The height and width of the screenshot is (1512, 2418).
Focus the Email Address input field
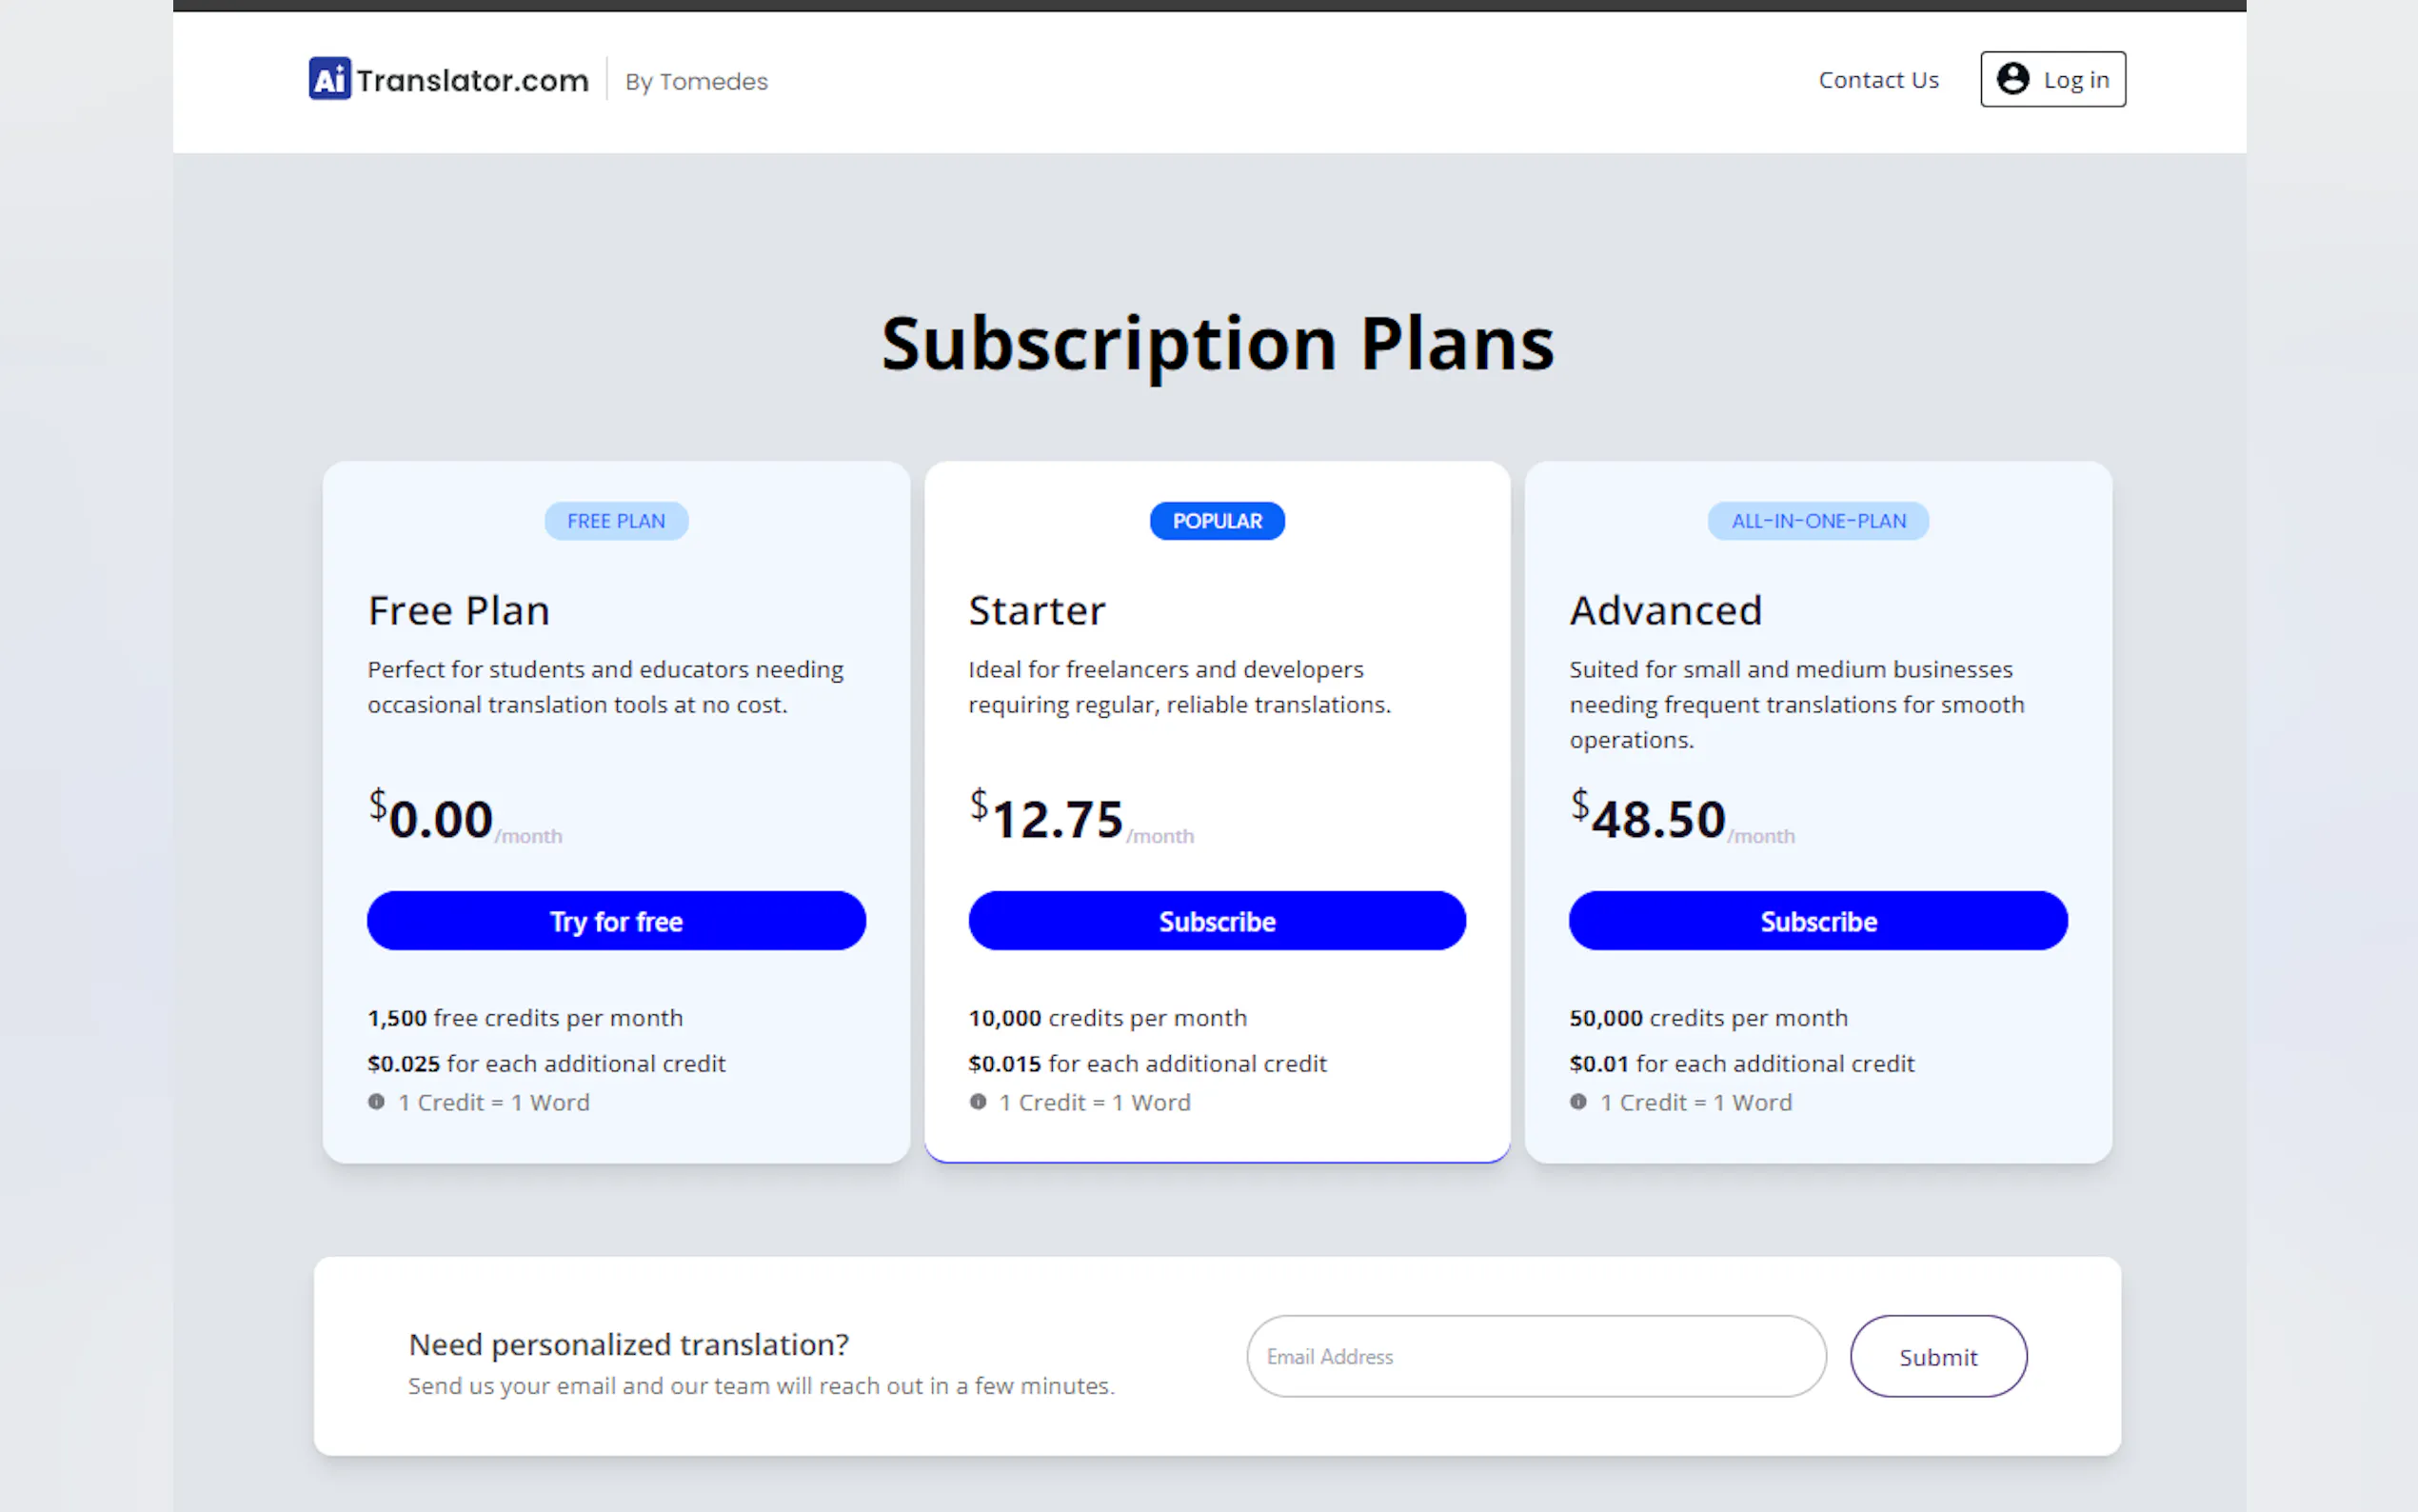click(x=1536, y=1356)
